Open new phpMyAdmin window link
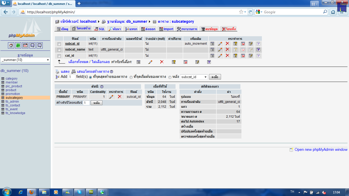This screenshot has height=196, width=349. click(321, 150)
